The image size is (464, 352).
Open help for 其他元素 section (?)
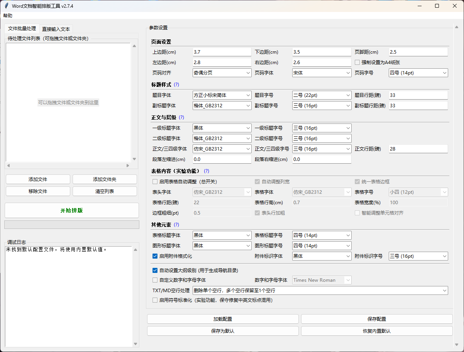(176, 225)
